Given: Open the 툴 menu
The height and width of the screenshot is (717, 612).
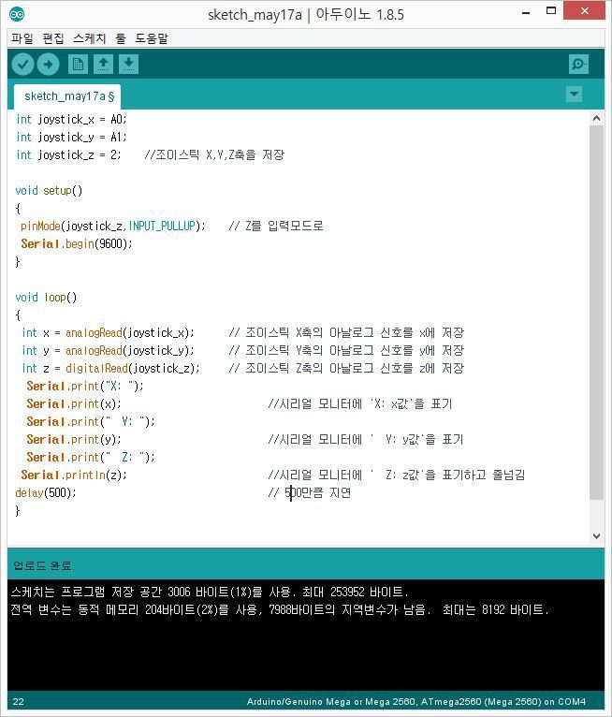Looking at the screenshot, I should 120,38.
